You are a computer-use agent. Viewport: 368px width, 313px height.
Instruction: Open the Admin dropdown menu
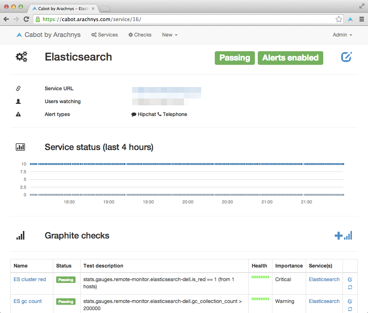(343, 35)
